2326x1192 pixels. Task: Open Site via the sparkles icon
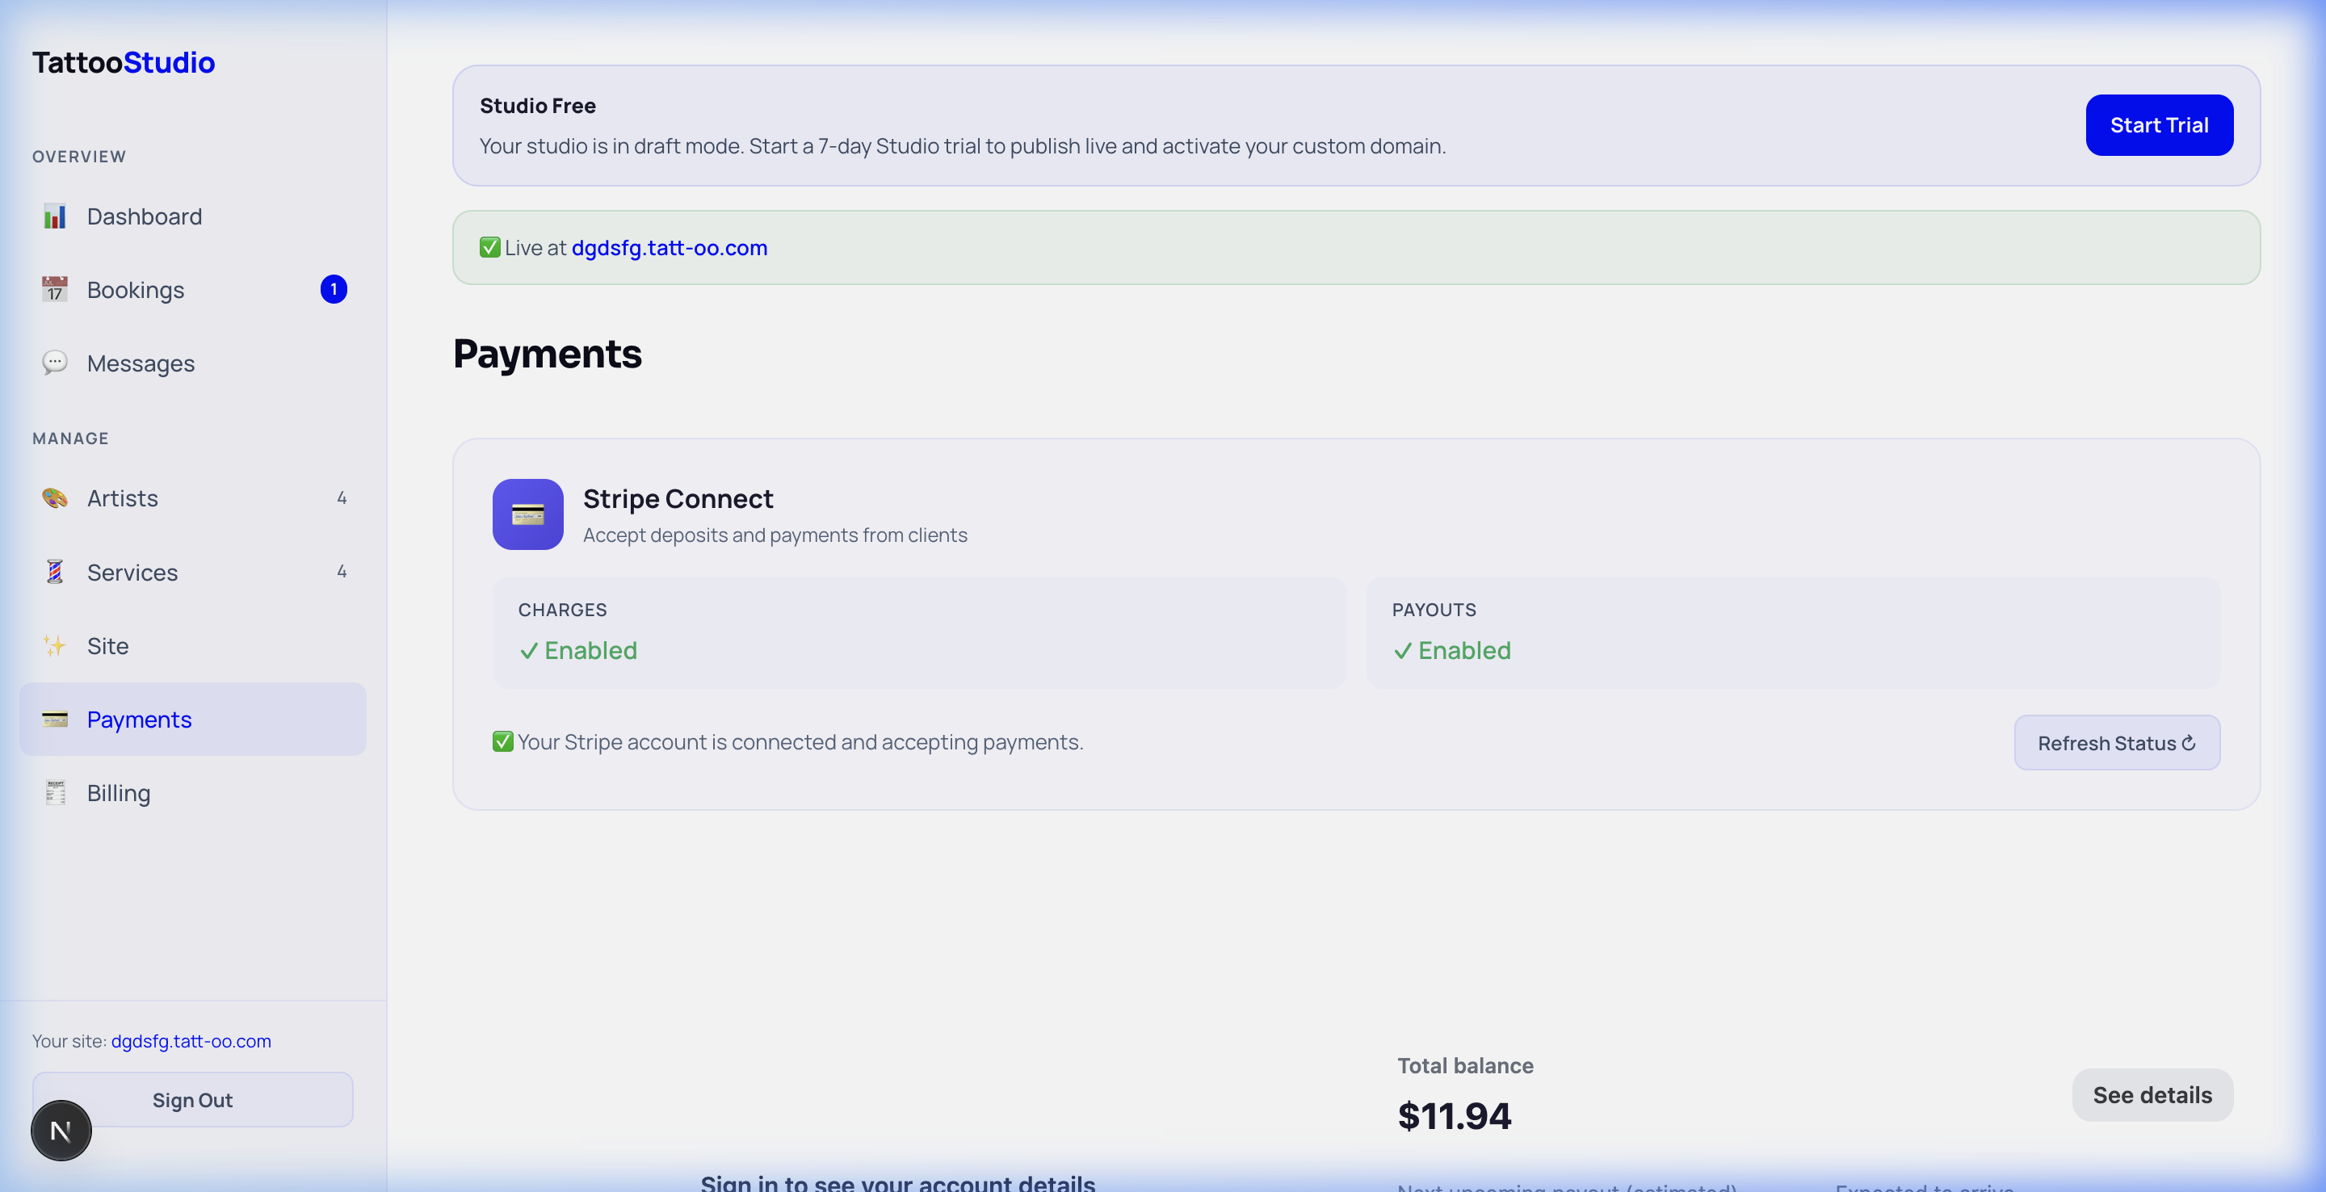tap(55, 646)
